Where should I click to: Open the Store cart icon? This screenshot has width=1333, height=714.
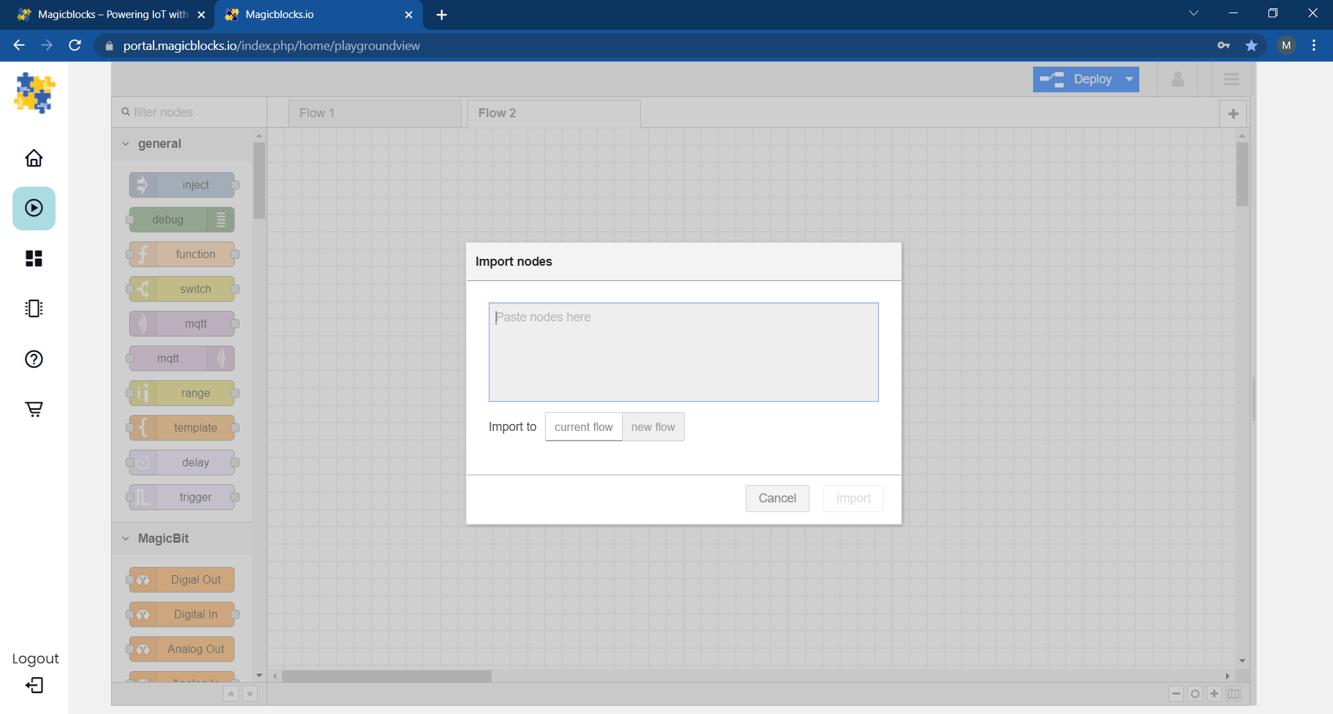point(33,409)
